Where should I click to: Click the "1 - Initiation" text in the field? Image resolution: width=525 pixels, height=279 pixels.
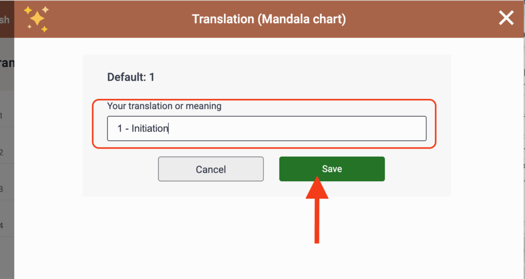[x=143, y=128]
